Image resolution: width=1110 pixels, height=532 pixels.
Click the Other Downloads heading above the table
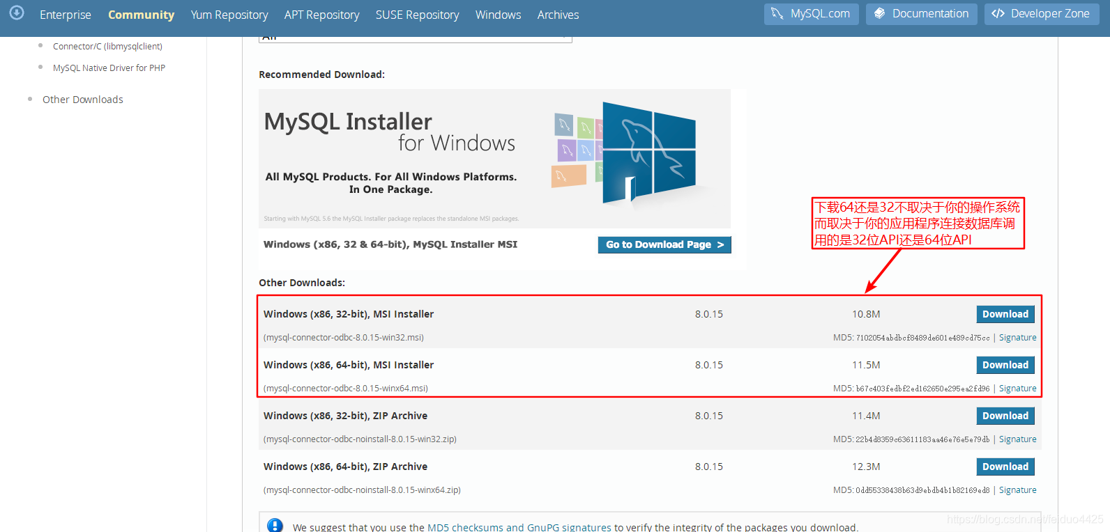click(302, 283)
